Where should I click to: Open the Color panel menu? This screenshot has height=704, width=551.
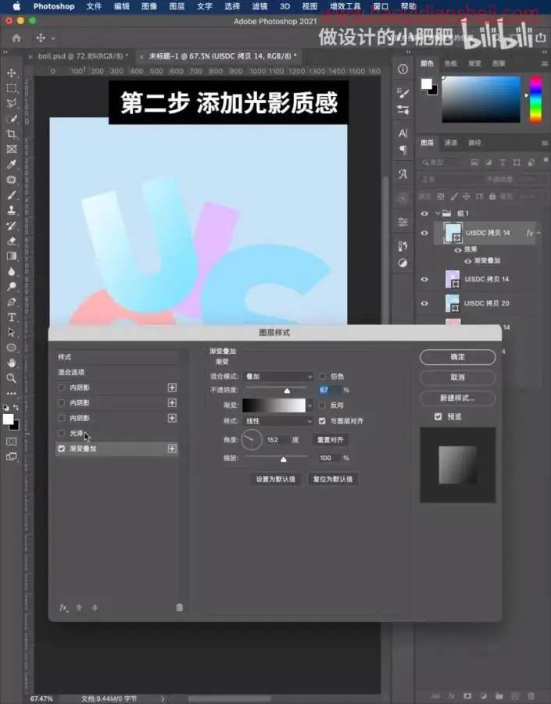(x=544, y=64)
